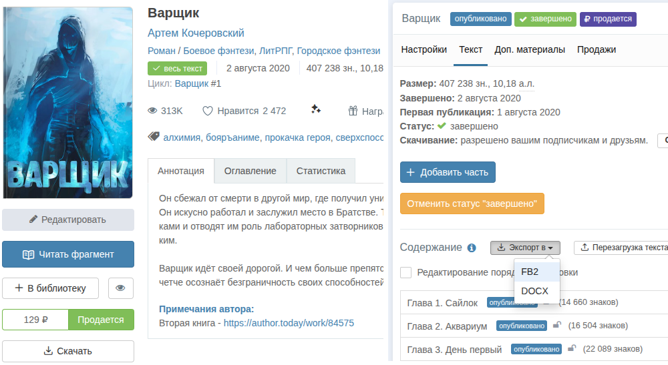The width and height of the screenshot is (668, 365).
Task: Click the sparkle stars icon
Action: (x=316, y=109)
